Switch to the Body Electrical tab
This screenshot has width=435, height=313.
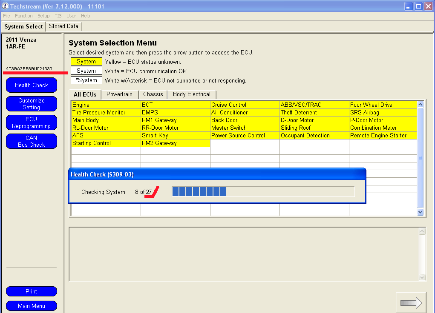point(192,94)
